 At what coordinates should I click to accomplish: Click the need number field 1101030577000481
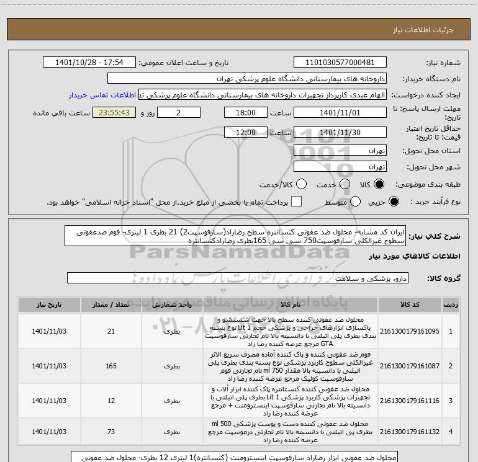click(x=340, y=63)
